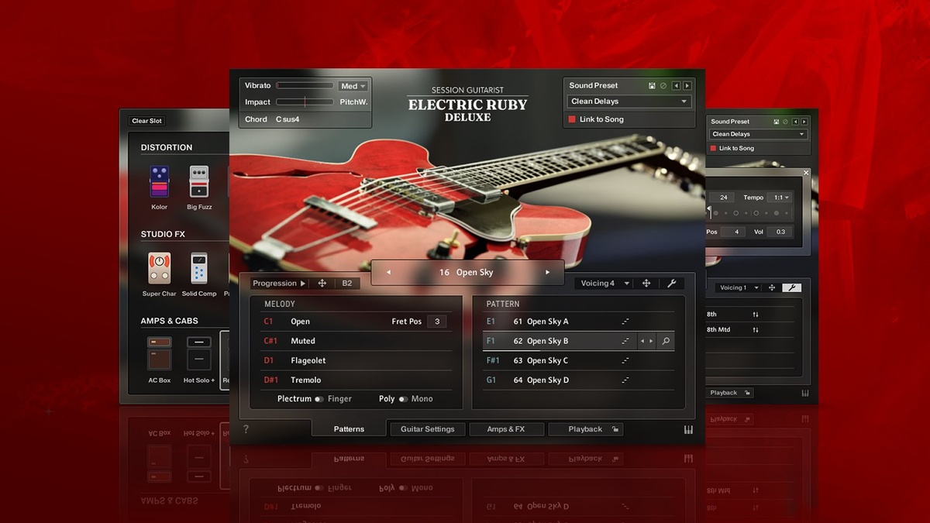The image size is (930, 523).
Task: Click the Clear Slot button
Action: [x=146, y=121]
